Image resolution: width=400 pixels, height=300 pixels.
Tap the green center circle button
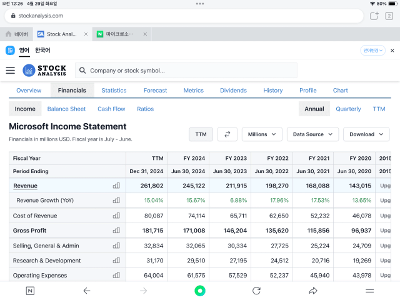tap(200, 291)
